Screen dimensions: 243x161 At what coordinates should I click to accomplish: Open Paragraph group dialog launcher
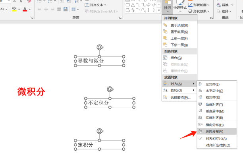(x=120, y=18)
